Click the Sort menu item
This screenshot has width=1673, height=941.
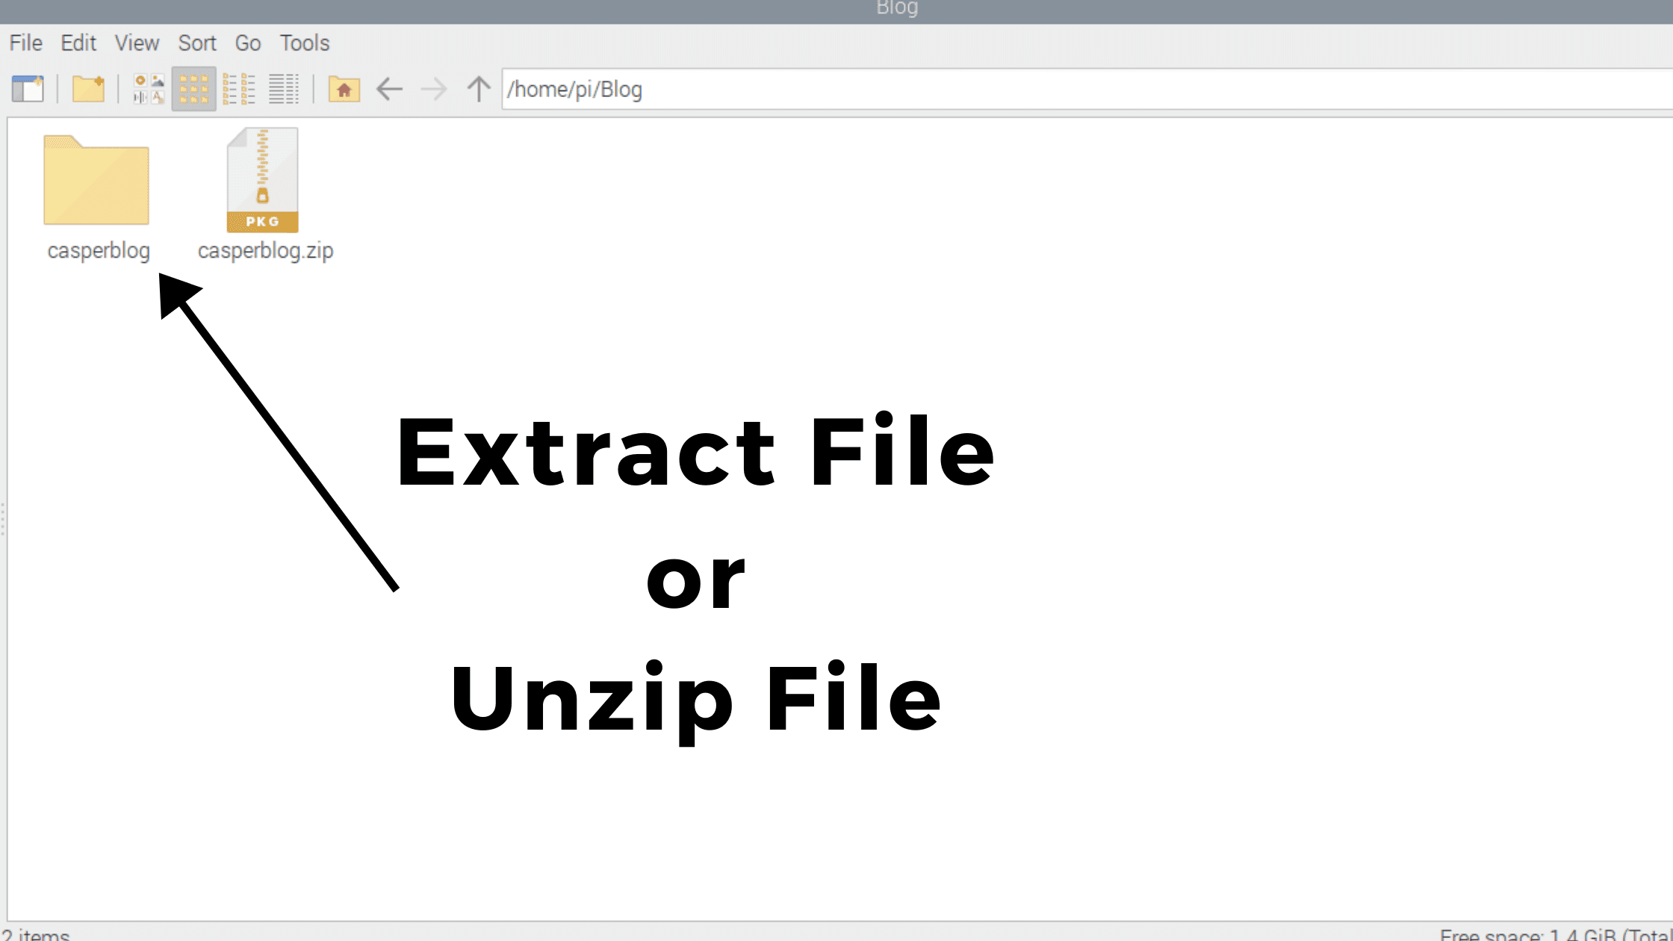(x=196, y=43)
